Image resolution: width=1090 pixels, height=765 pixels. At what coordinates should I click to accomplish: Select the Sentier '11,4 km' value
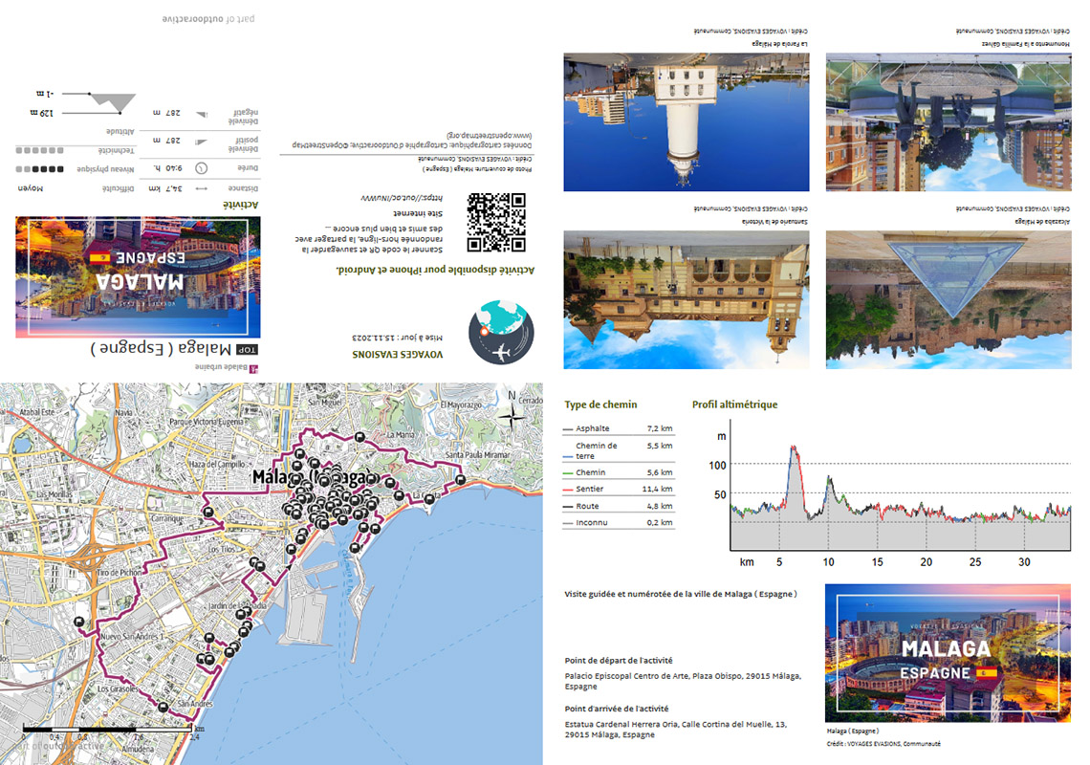[x=658, y=490]
